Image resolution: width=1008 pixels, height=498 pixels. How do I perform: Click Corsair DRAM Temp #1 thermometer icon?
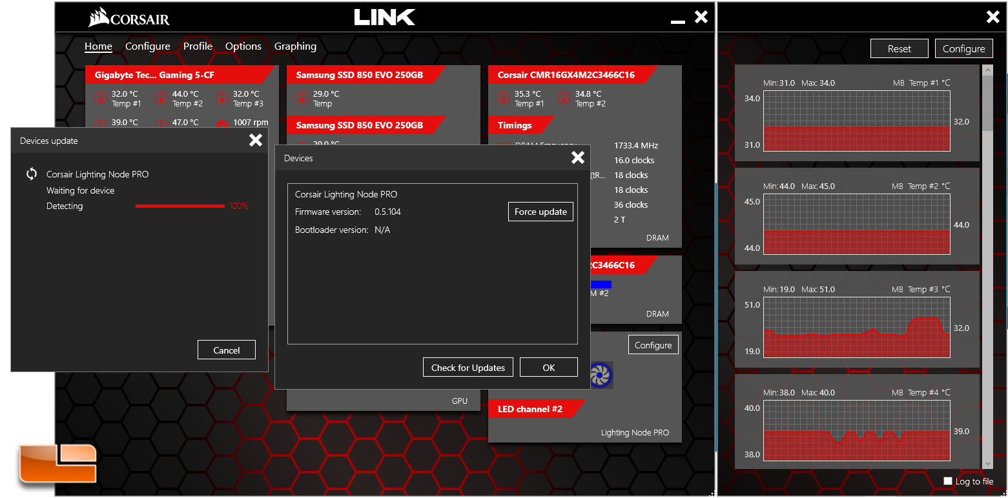504,99
